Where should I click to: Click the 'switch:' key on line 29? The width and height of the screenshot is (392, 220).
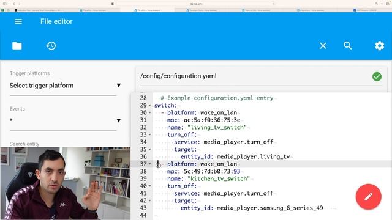(x=165, y=105)
